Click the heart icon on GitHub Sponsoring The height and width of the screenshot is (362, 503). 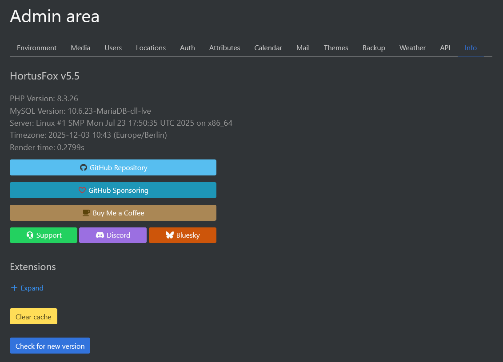pyautogui.click(x=82, y=190)
